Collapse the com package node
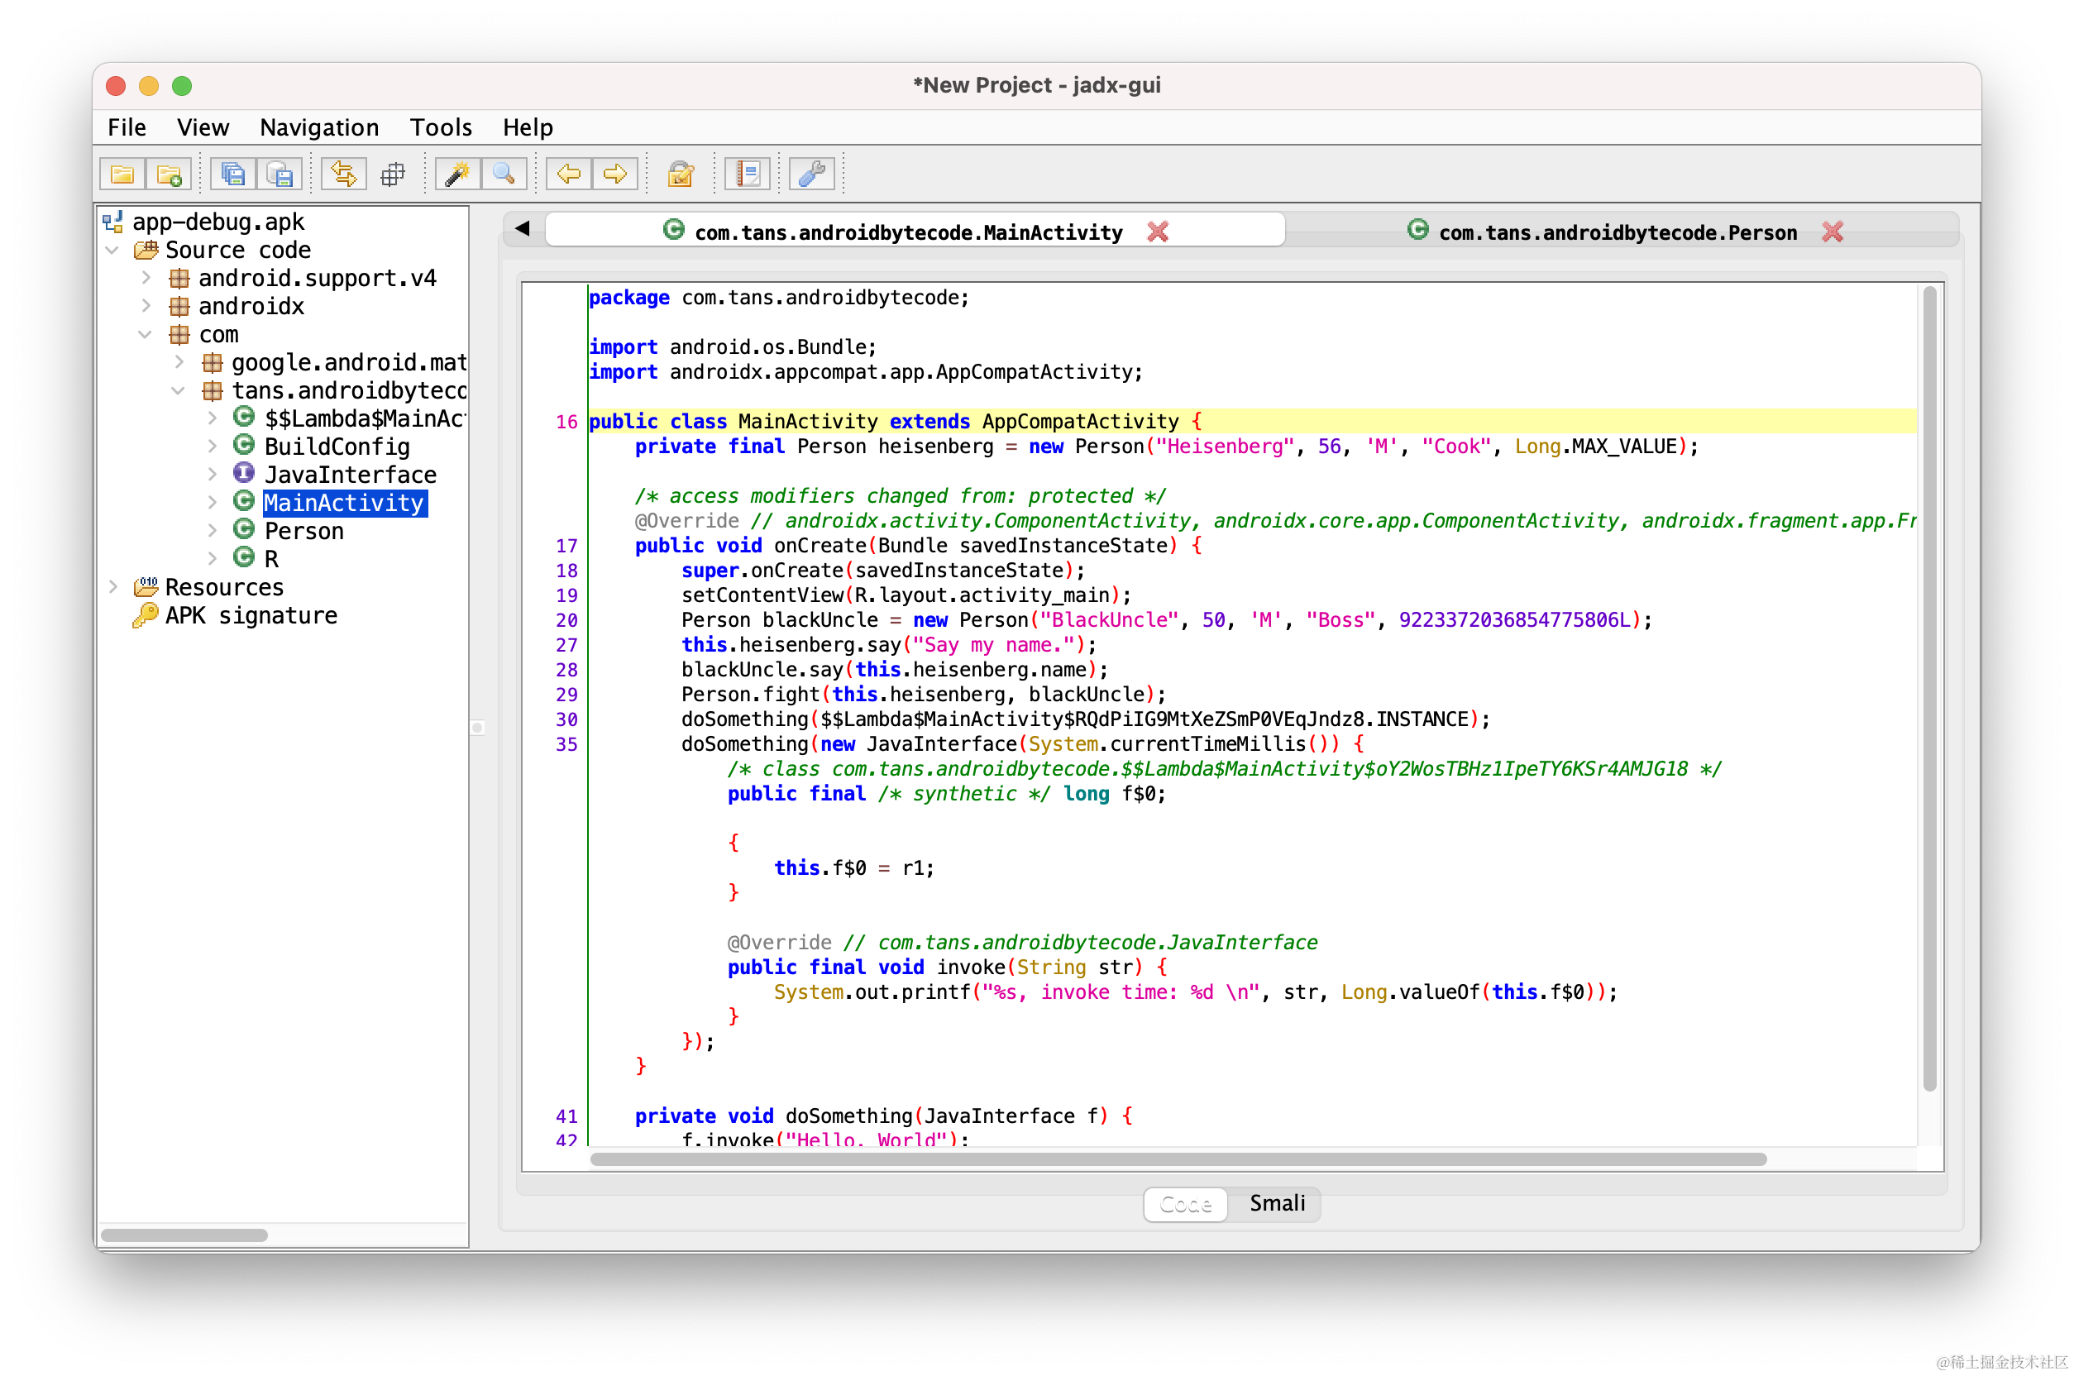Screen dimensions: 2074x1376 (146, 334)
